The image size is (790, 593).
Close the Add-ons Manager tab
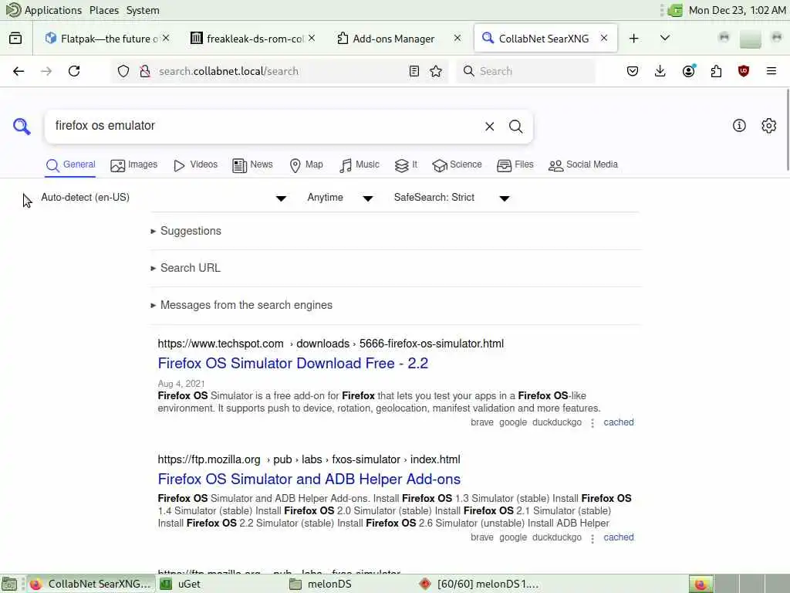pyautogui.click(x=457, y=39)
